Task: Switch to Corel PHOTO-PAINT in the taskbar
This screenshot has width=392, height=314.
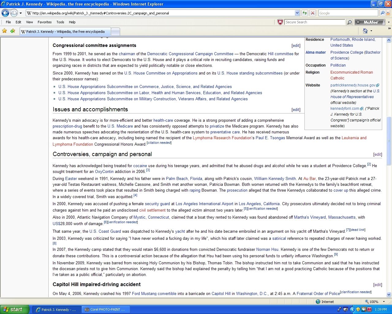Action: click(106, 309)
